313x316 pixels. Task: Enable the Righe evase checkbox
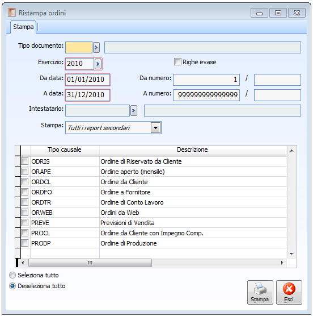click(x=177, y=62)
